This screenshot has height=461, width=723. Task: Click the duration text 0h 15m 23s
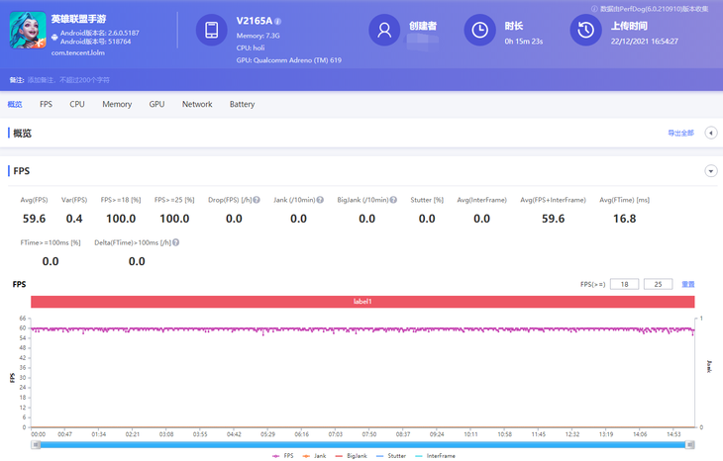click(x=523, y=42)
